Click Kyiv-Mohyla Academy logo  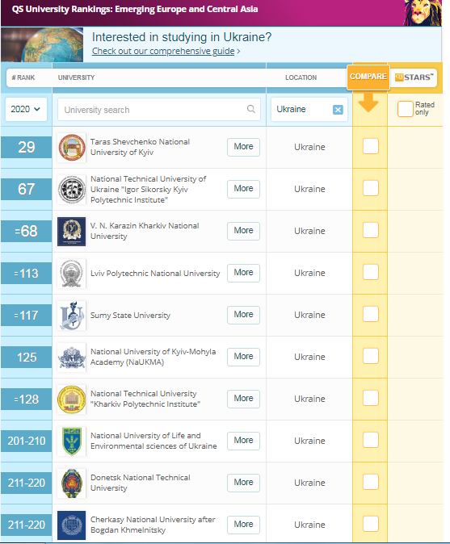pyautogui.click(x=72, y=358)
